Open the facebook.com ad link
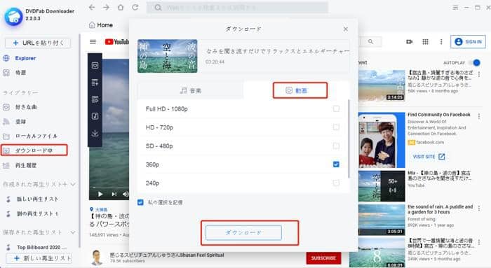491x268 pixels. [x=429, y=143]
